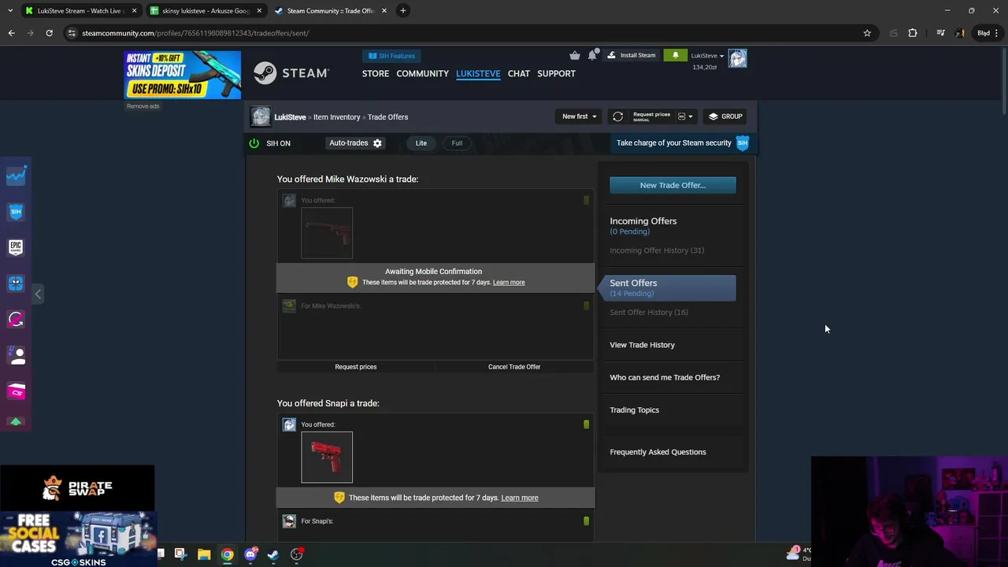
Task: Open the Auto-trades gear settings icon
Action: (x=377, y=143)
